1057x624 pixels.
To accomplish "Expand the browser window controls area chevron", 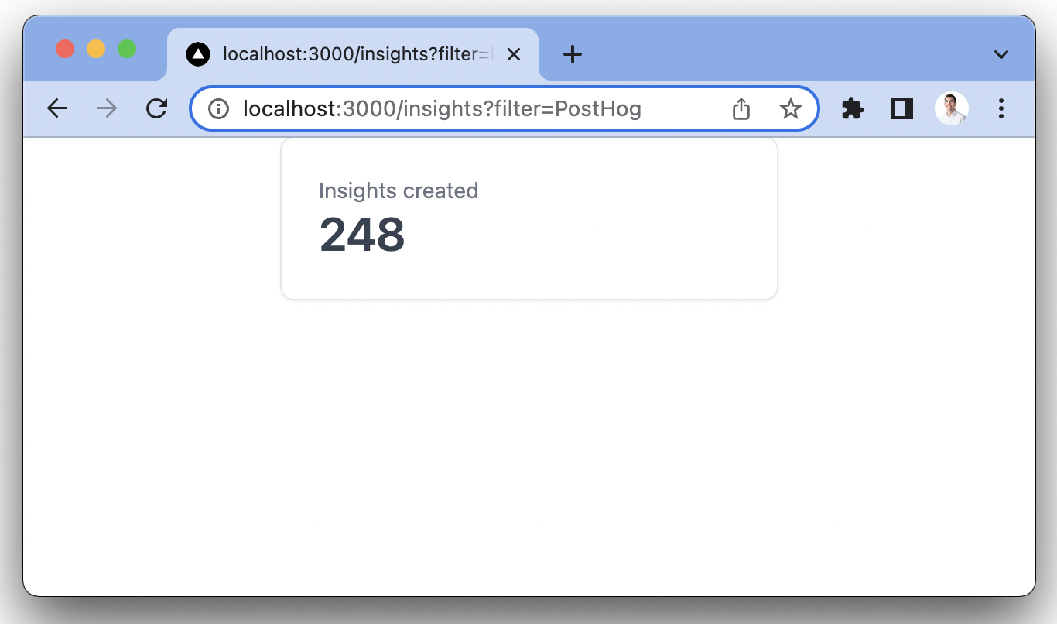I will 1001,54.
